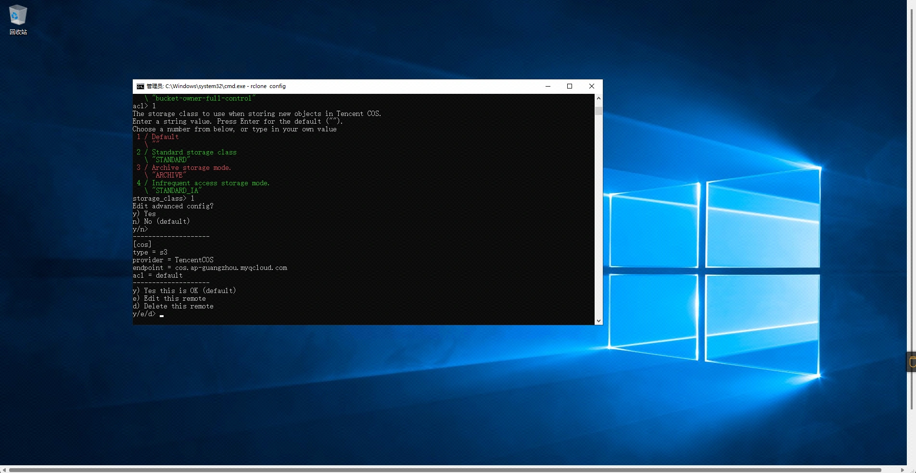The height and width of the screenshot is (473, 916).
Task: Click the 'y/e/d>' input prompt
Action: coord(144,314)
